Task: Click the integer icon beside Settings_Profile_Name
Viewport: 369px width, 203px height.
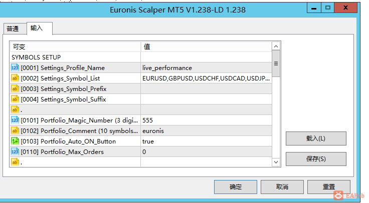Action: point(15,68)
